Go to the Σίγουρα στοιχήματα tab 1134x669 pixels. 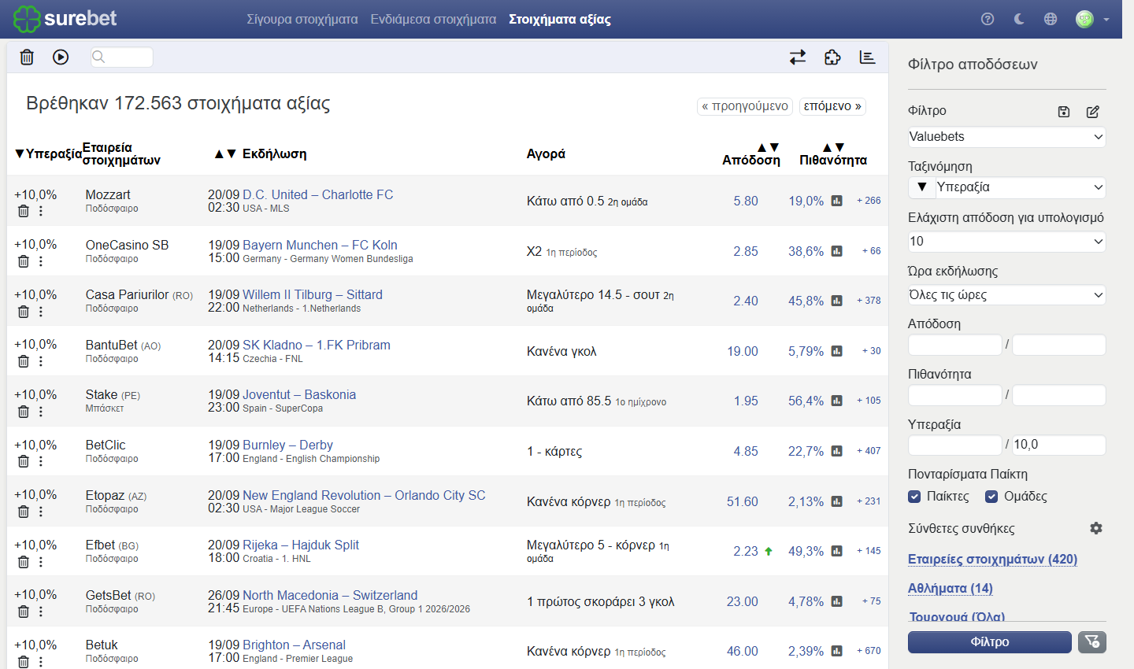click(x=302, y=19)
